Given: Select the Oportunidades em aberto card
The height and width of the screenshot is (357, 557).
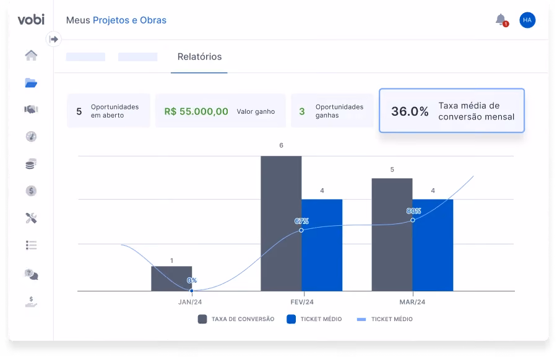Looking at the screenshot, I should (x=109, y=111).
